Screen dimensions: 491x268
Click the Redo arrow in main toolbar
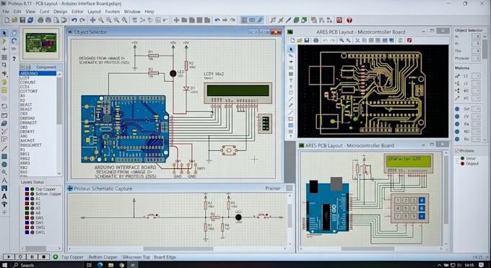pos(82,20)
